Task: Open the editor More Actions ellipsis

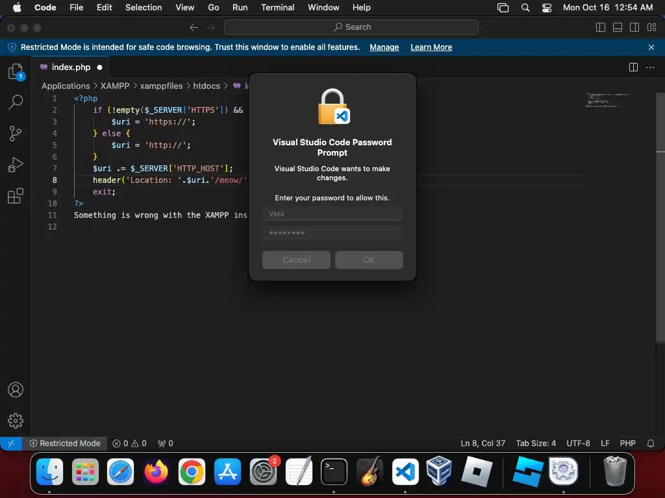Action: tap(649, 67)
